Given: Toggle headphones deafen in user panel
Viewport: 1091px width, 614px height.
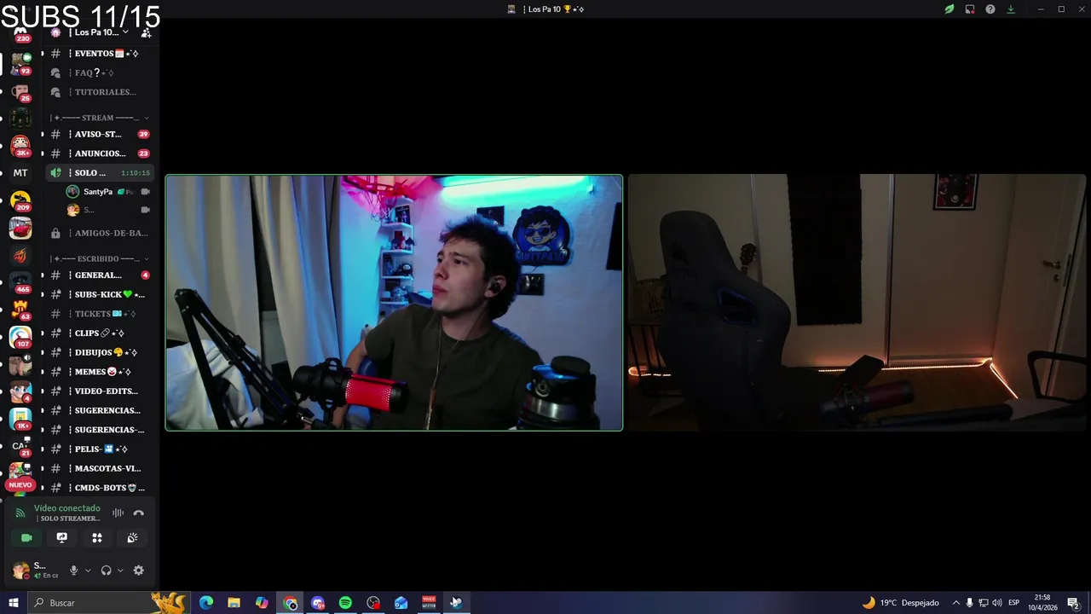Looking at the screenshot, I should point(106,571).
